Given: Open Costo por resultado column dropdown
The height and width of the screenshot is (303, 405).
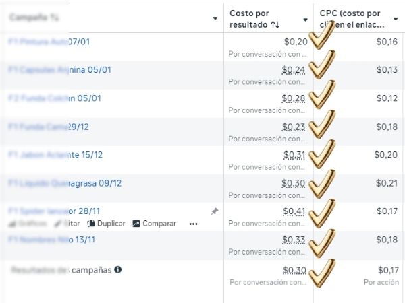Looking at the screenshot, I should tap(305, 18).
